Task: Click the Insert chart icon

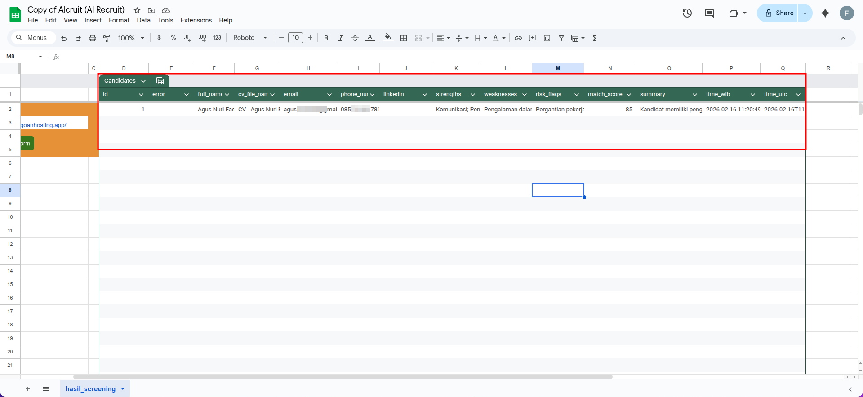Action: 547,38
